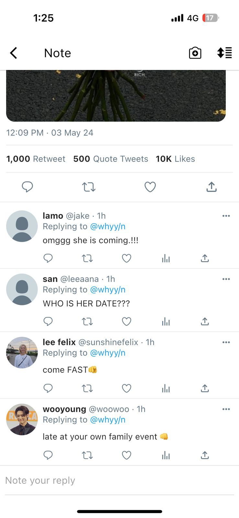View the 500 Quote Tweets list
Screen dimensions: 239x518
pos(110,159)
